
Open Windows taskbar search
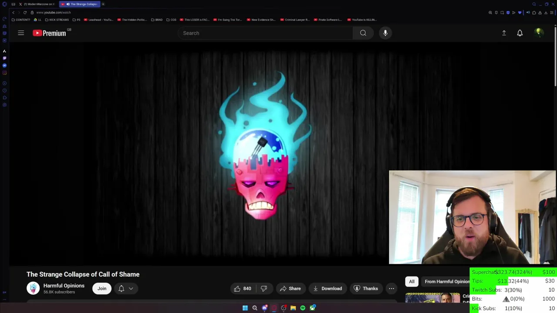[255, 308]
